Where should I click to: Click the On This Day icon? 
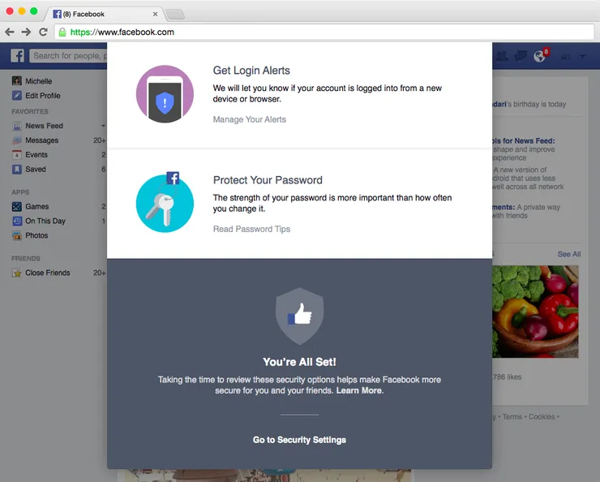(16, 221)
